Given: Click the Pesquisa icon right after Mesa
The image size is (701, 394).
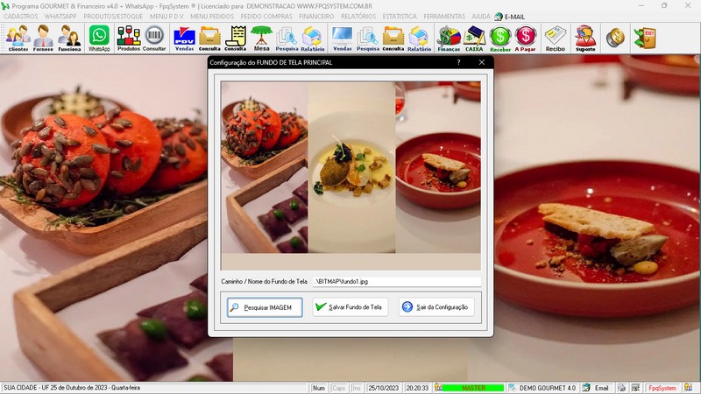Looking at the screenshot, I should tap(287, 39).
